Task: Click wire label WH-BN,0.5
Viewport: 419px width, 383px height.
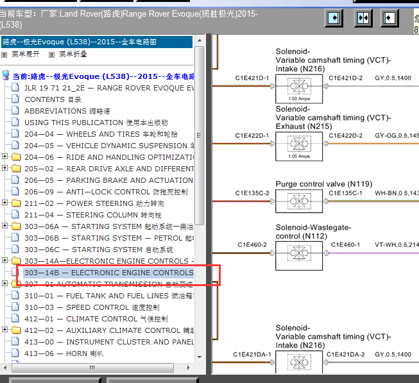Action: (x=397, y=193)
